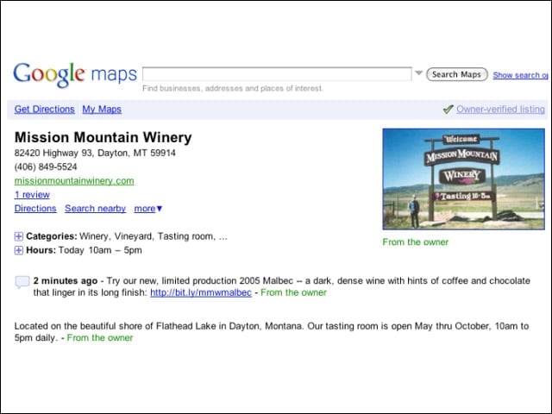
Task: Click the Flathead Lake description paragraph
Action: point(272,331)
